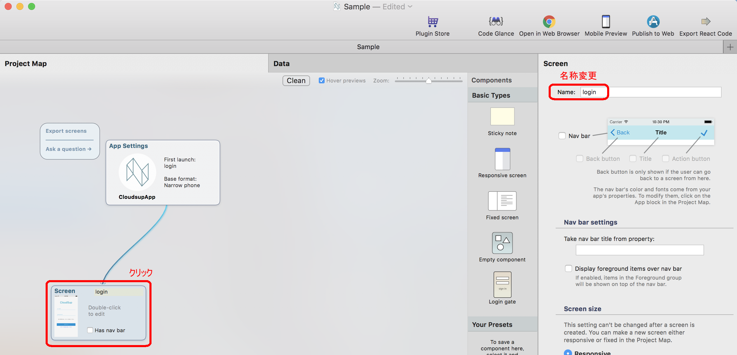
Task: Enable Display foreground items over nav bar
Action: click(x=568, y=268)
